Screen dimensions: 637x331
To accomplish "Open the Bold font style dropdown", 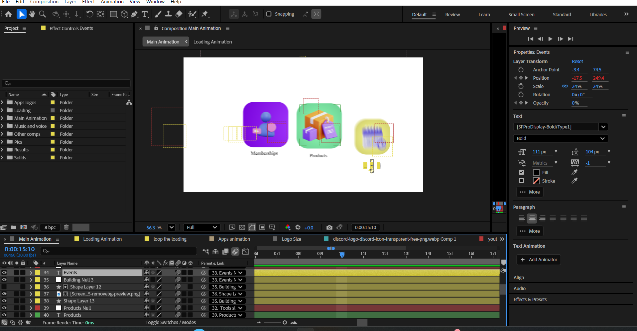I will pos(560,138).
